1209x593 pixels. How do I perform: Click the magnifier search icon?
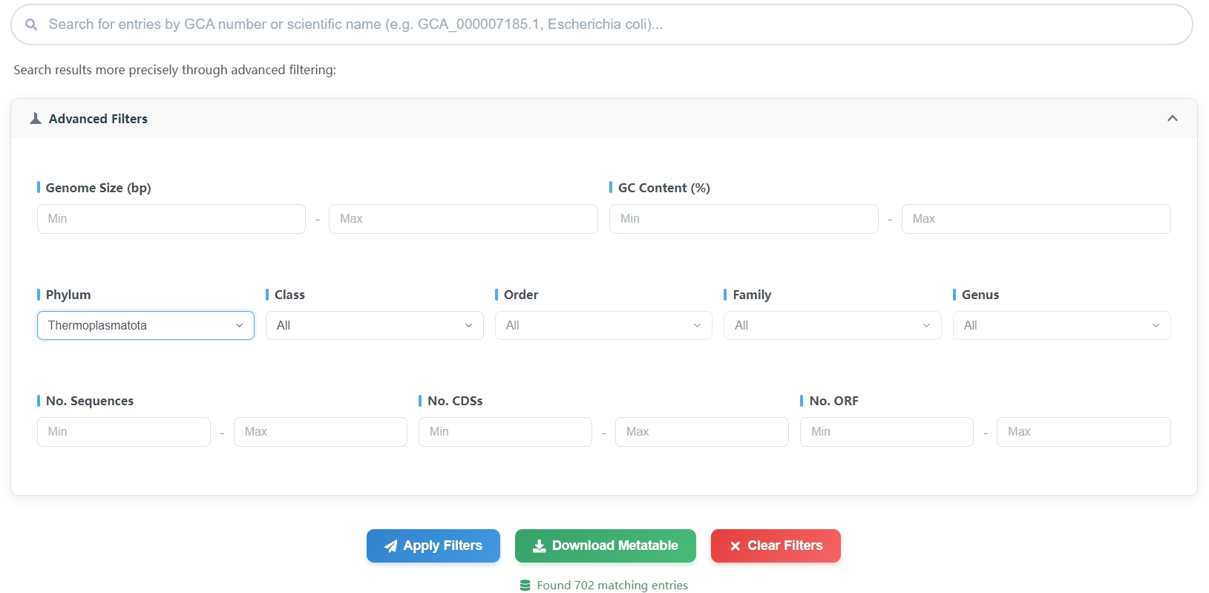(31, 24)
